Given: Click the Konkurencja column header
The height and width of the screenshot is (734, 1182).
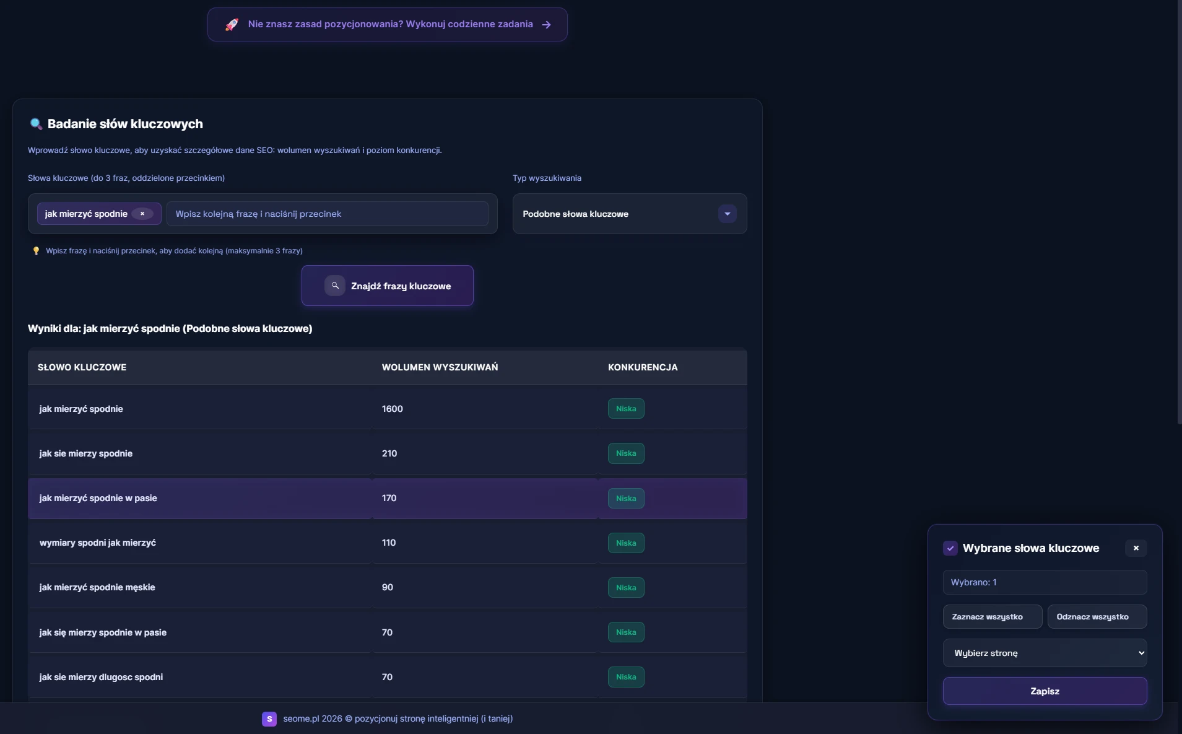Looking at the screenshot, I should [x=643, y=367].
